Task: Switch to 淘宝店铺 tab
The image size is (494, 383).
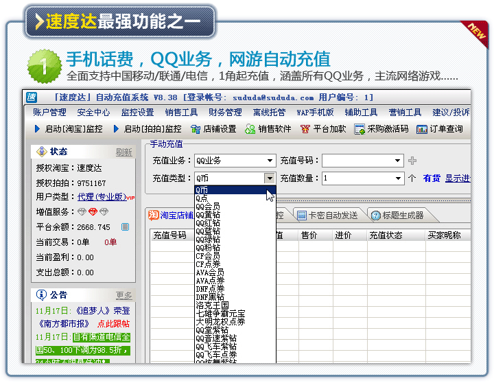Action: point(171,216)
